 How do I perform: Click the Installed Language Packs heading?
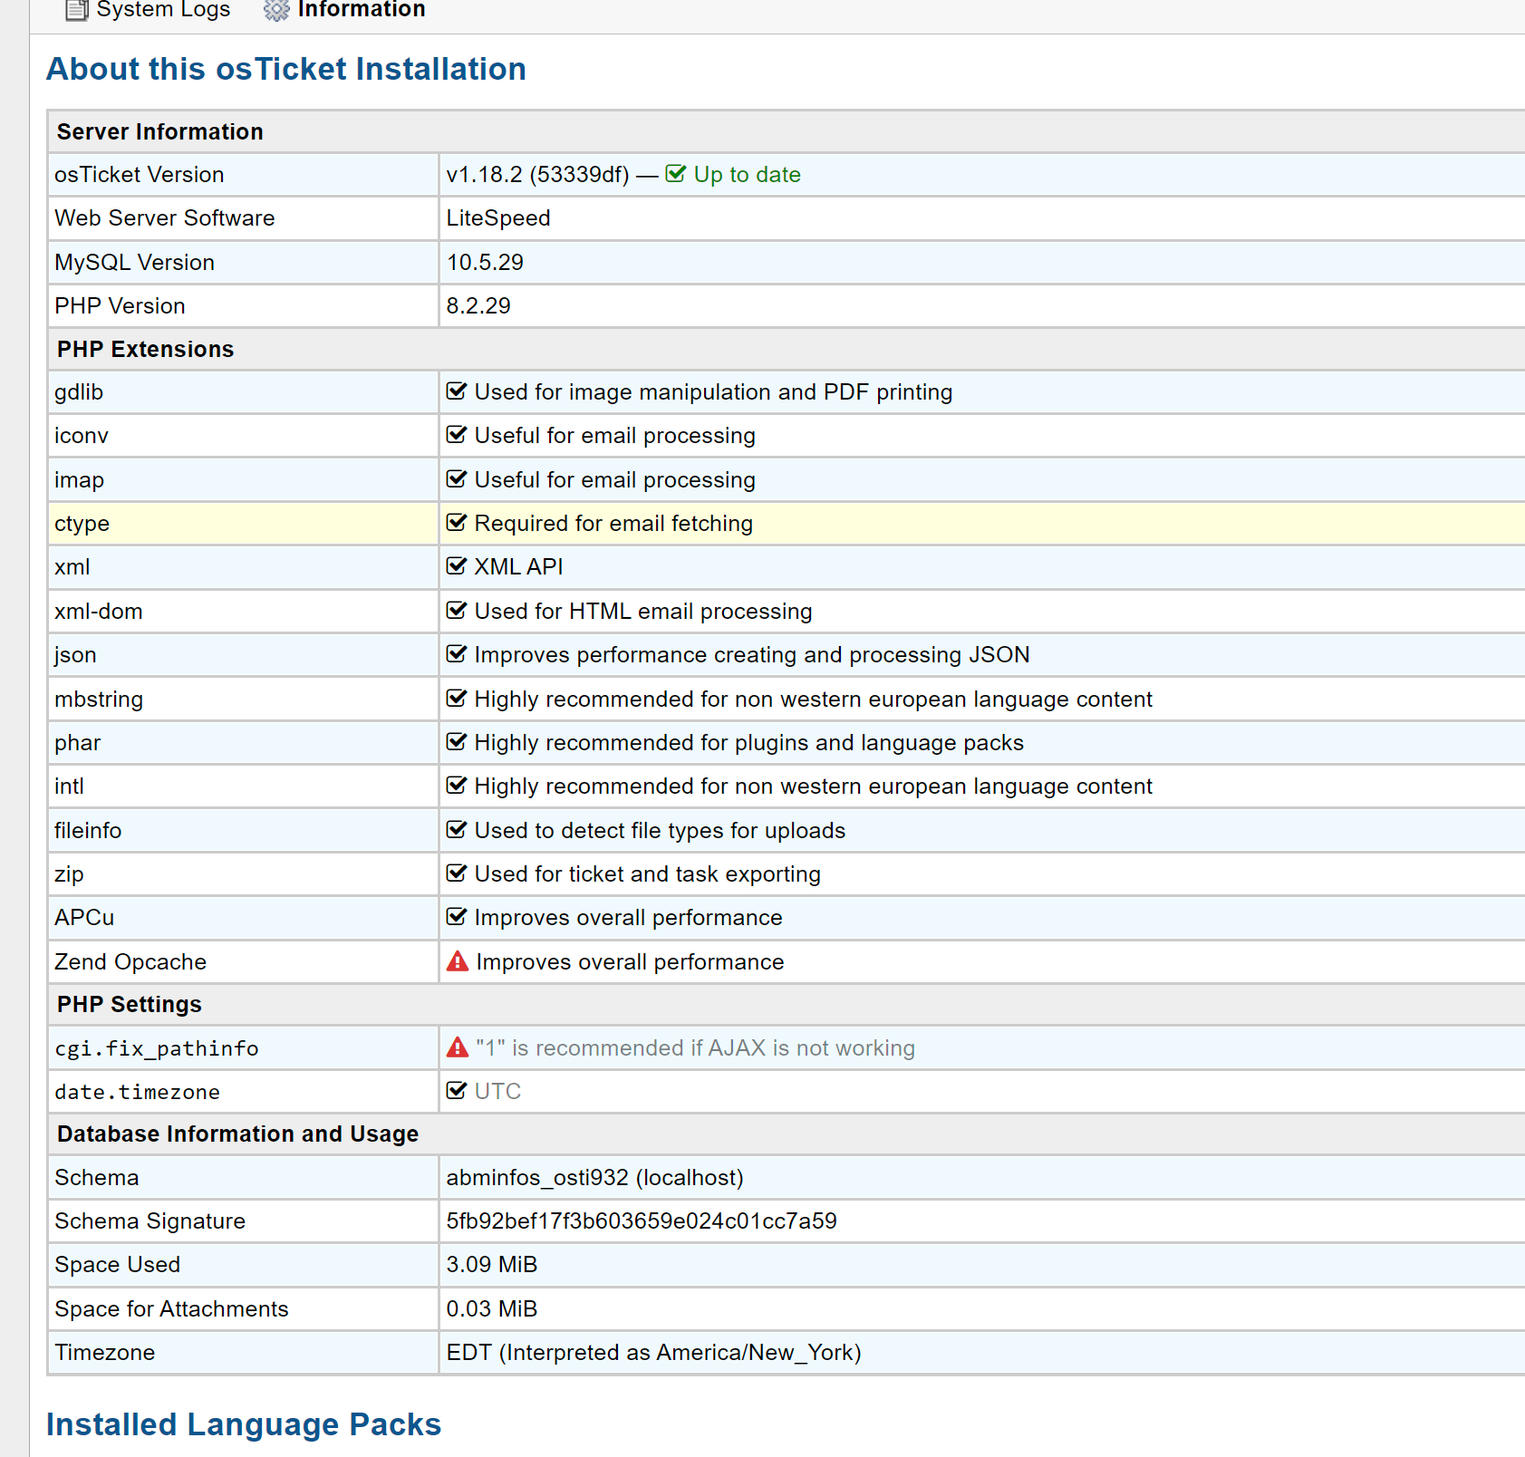(244, 1424)
